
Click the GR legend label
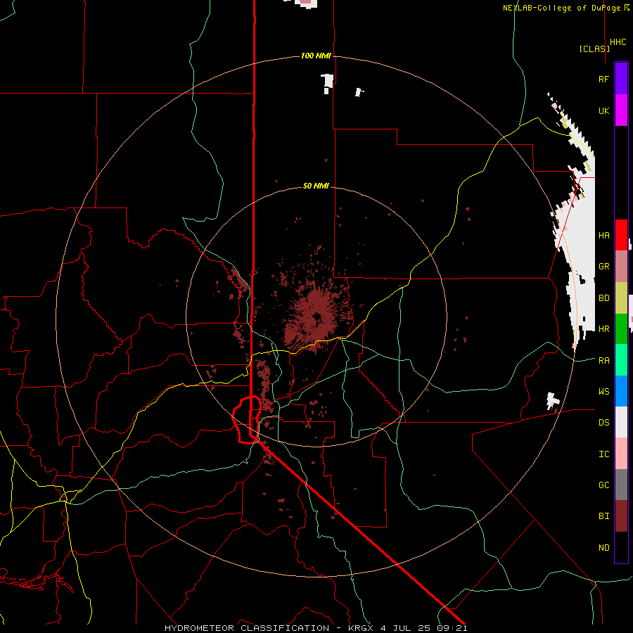click(x=603, y=267)
